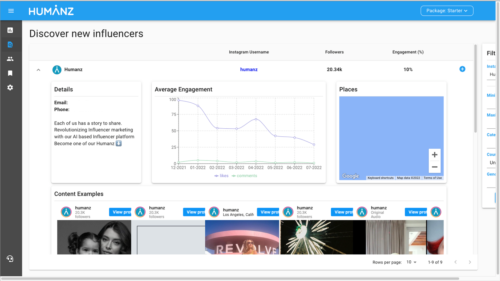The height and width of the screenshot is (281, 500).
Task: Open the hamburger menu
Action: pyautogui.click(x=11, y=11)
